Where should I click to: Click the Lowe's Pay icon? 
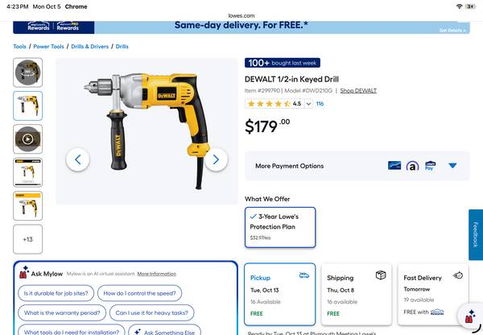point(430,166)
